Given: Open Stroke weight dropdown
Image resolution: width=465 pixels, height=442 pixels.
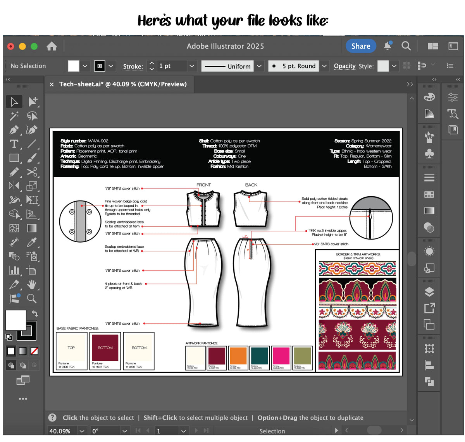Looking at the screenshot, I should pos(191,66).
